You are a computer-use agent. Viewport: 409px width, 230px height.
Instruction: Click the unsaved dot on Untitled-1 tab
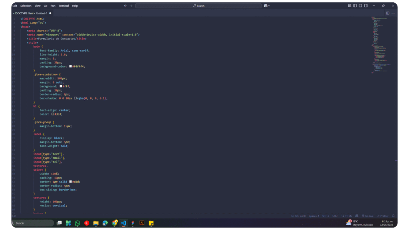pyautogui.click(x=50, y=13)
